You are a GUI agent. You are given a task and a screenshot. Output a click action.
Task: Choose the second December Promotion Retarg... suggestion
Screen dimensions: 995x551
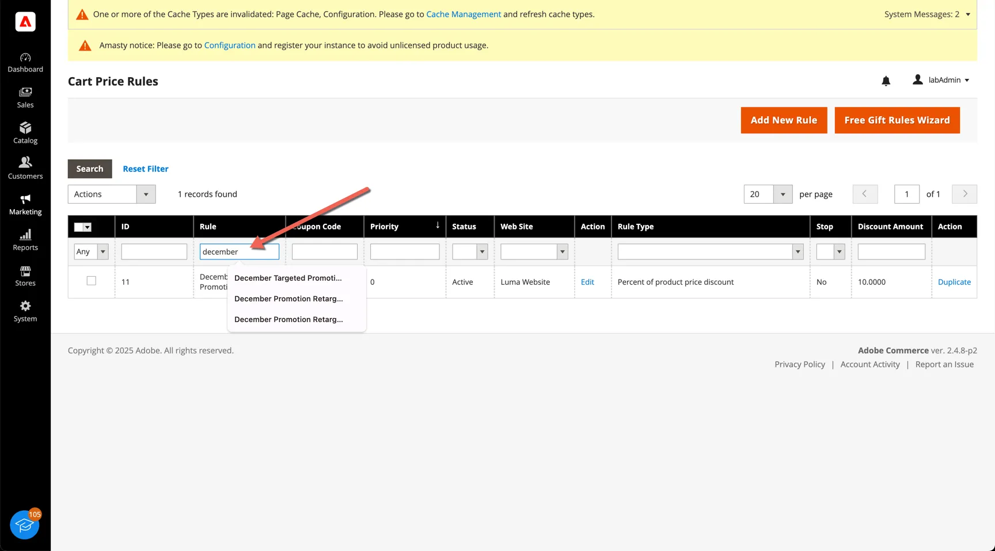coord(297,299)
